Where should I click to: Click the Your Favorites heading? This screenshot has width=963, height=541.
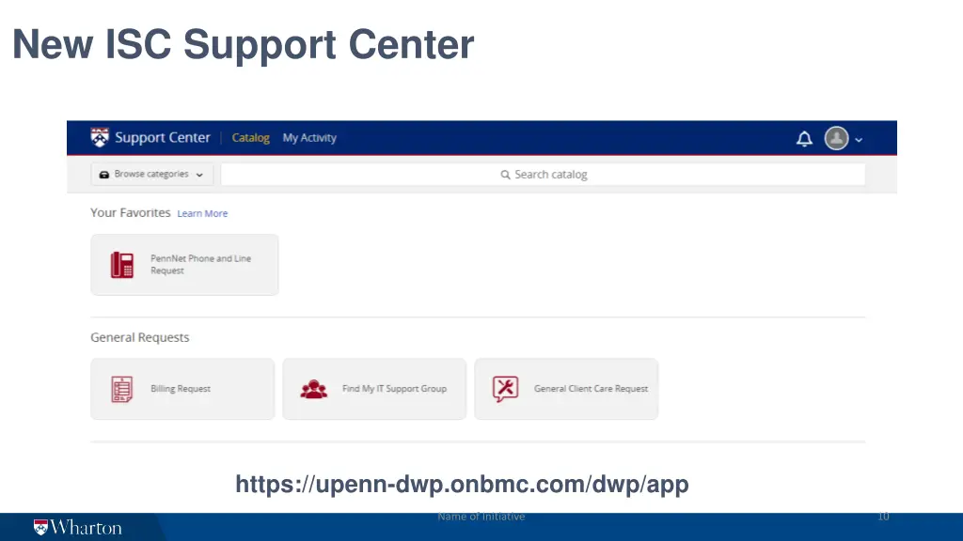(130, 213)
